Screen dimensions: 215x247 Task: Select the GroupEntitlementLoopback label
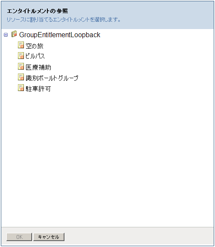pos(60,35)
